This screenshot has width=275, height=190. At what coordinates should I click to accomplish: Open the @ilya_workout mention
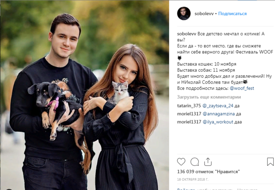pos(218,122)
